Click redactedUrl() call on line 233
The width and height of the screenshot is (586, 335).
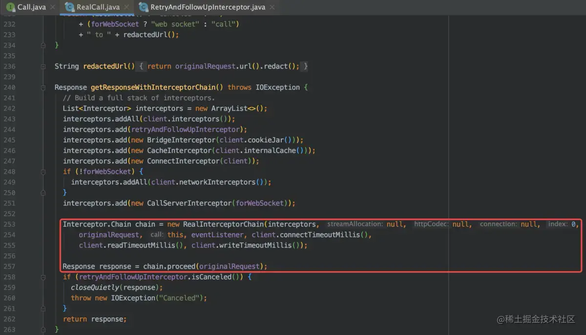(149, 35)
